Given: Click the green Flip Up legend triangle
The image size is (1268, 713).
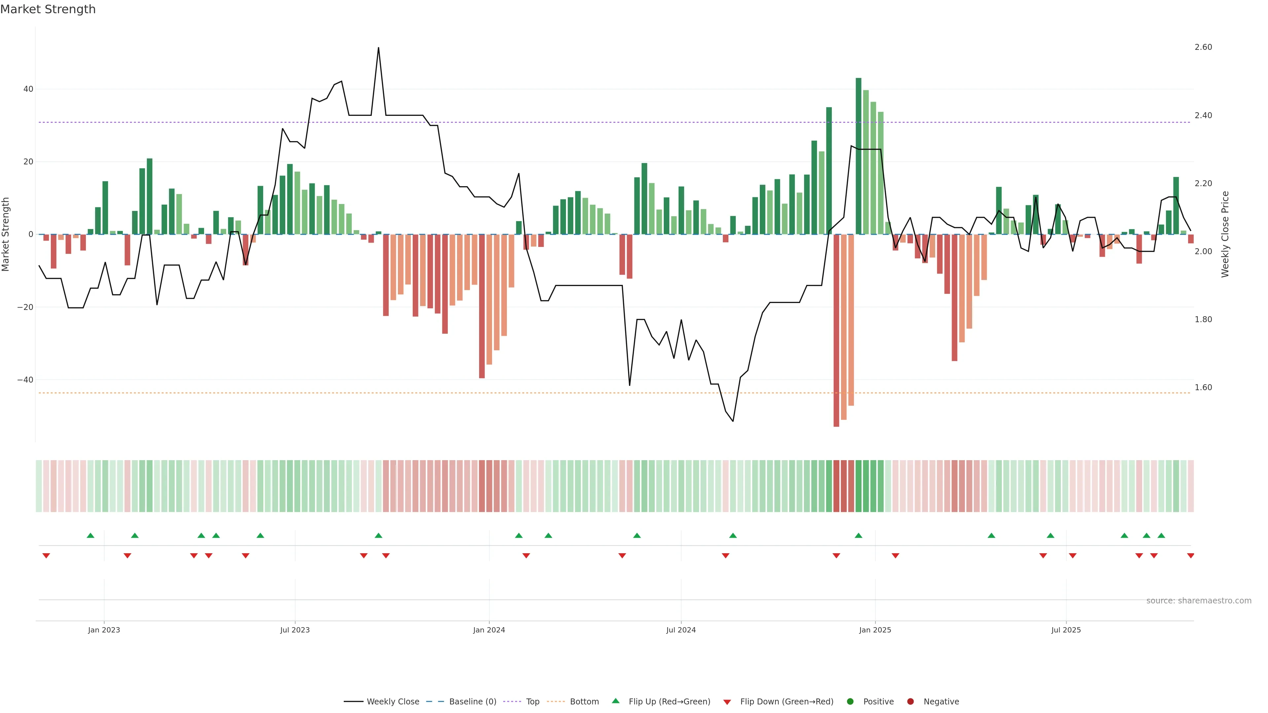Looking at the screenshot, I should tap(615, 701).
